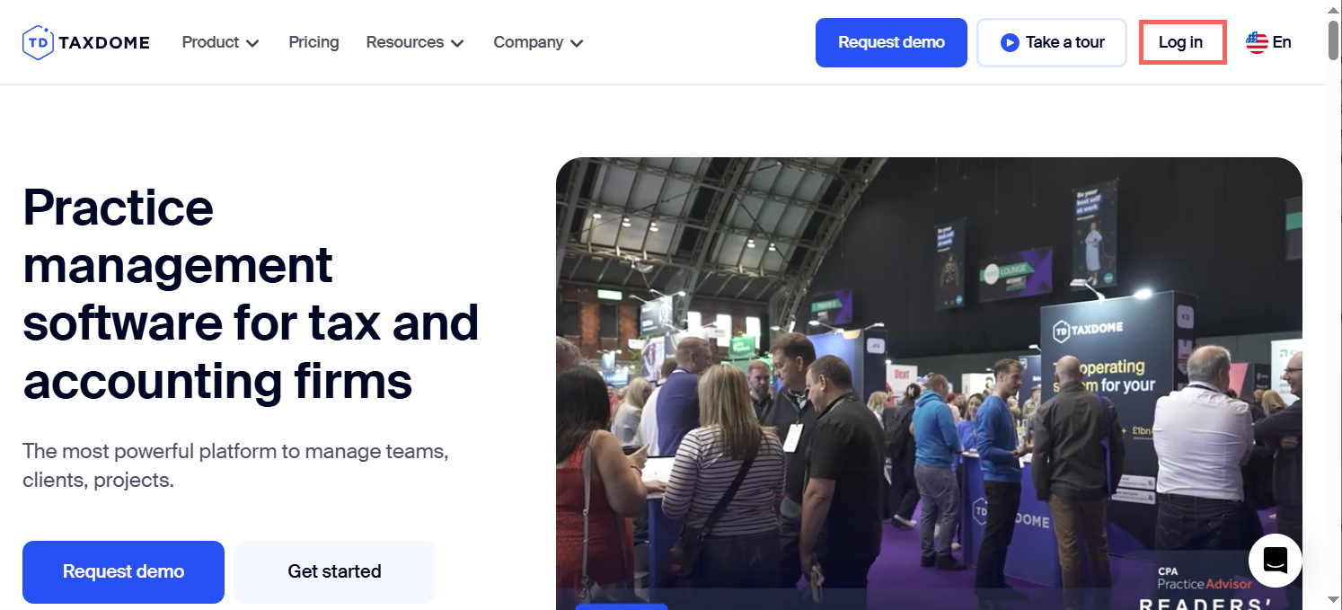
Task: Click the play icon in Take a tour
Action: coord(1010,42)
